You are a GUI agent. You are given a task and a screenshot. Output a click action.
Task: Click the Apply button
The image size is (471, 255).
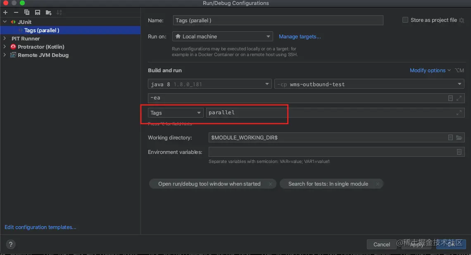pos(416,245)
